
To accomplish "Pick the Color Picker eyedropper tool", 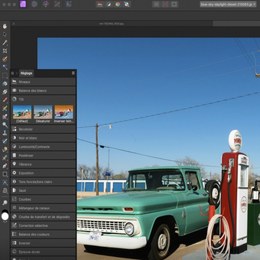I will 5,43.
